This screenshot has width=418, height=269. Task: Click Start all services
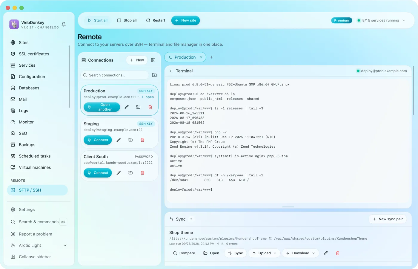[98, 20]
